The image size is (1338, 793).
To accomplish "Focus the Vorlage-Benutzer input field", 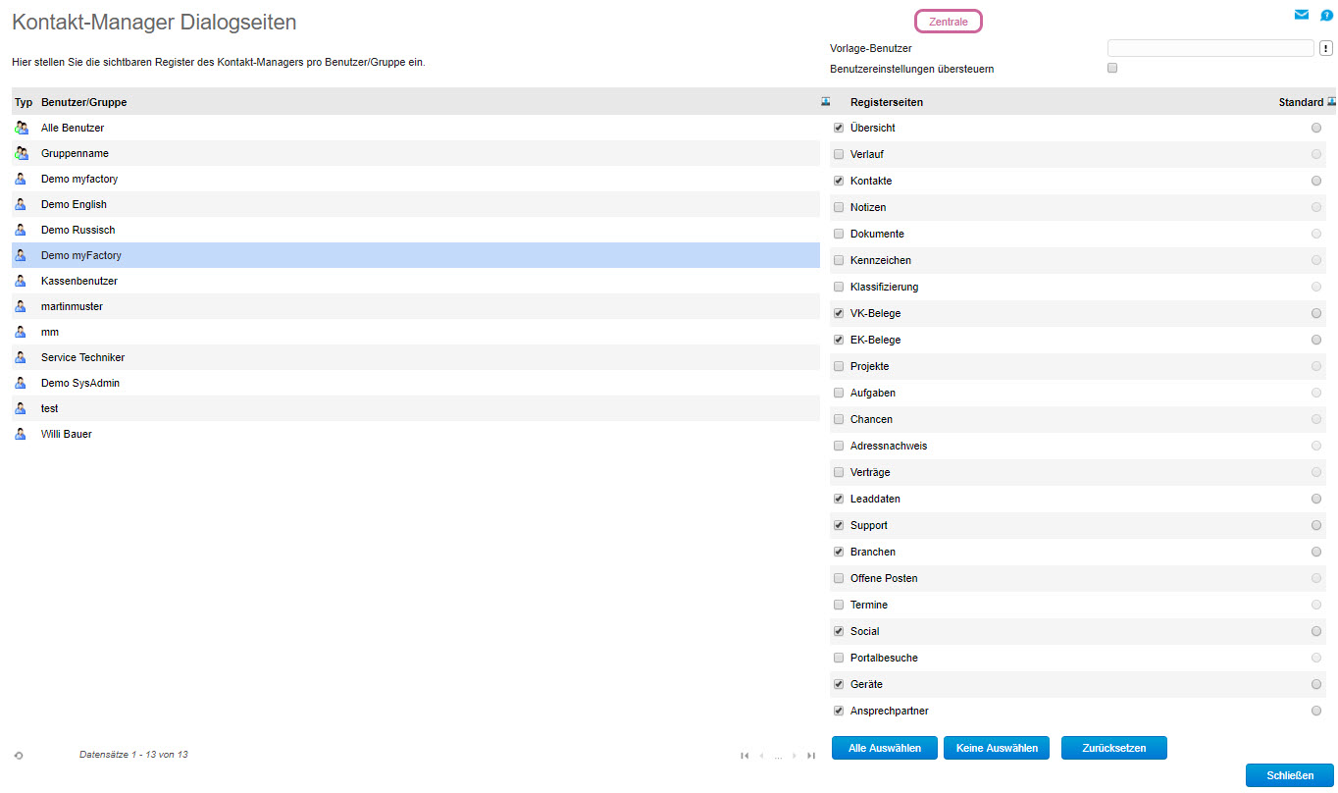I will click(x=1209, y=48).
